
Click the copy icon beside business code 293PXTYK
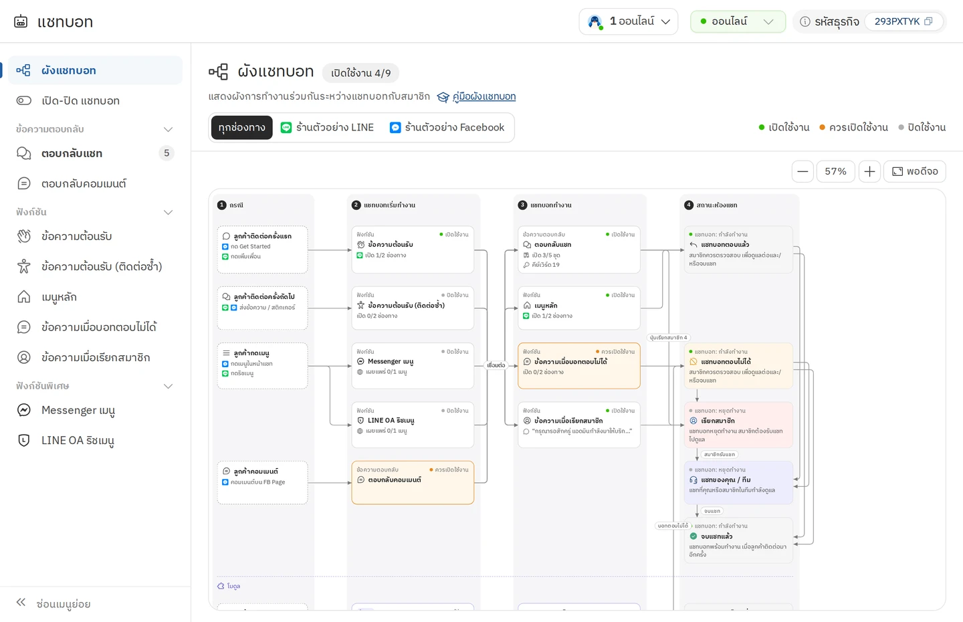pos(928,21)
